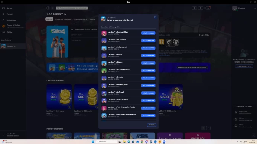Go back with the left arrow button
This screenshot has width=257, height=144.
point(48,8)
